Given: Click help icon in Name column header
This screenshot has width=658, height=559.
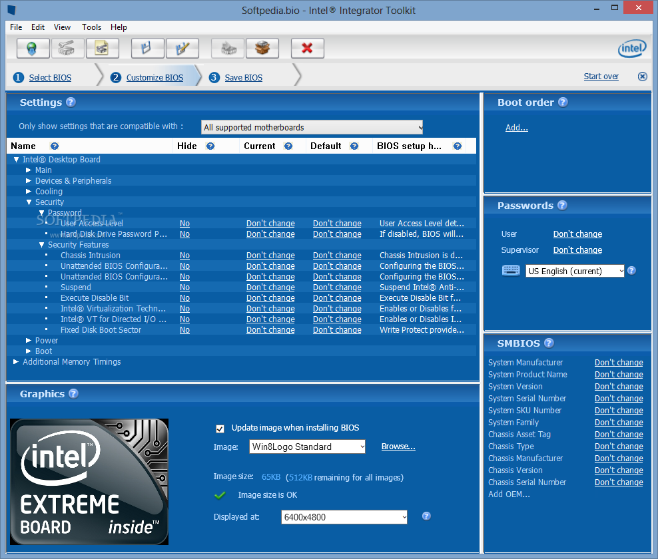Looking at the screenshot, I should pos(54,146).
